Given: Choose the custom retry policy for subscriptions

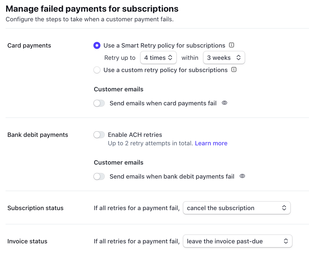Looking at the screenshot, I should tap(97, 70).
